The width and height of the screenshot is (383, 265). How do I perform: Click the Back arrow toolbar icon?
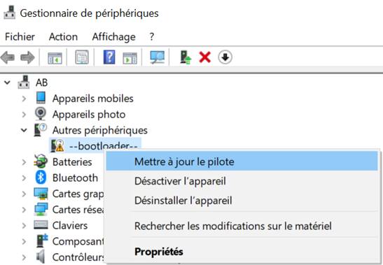click(x=8, y=57)
